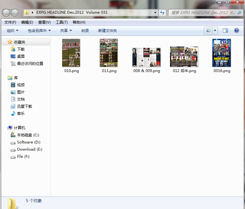The image size is (245, 209).
Task: Open the 视频 library
Action: [21, 85]
